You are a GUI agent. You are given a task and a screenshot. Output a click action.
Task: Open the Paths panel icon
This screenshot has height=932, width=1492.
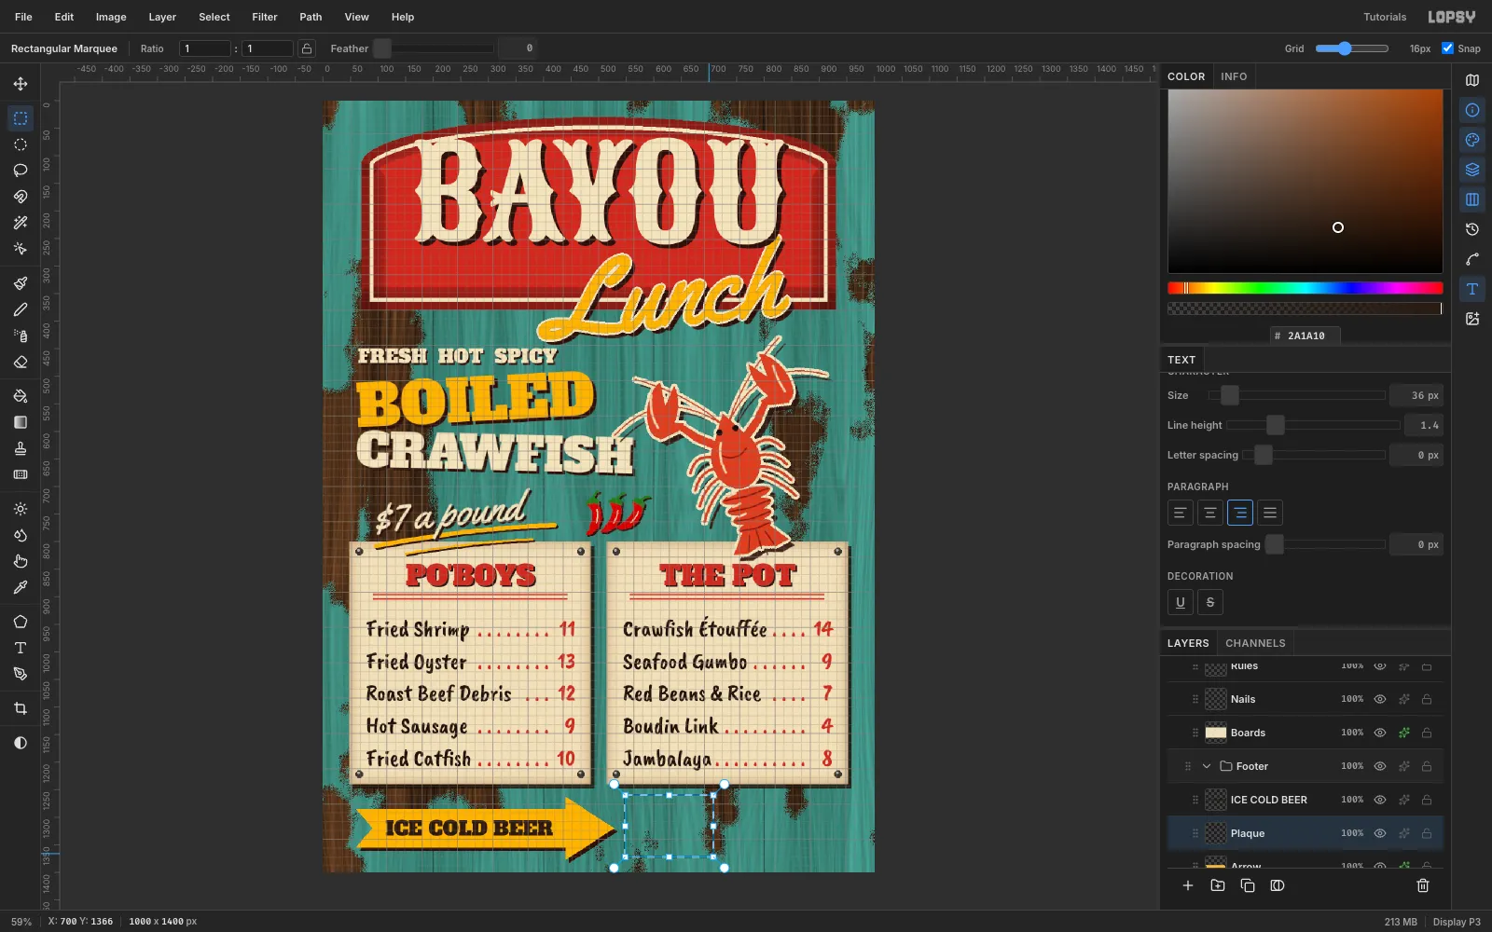[x=1472, y=259]
